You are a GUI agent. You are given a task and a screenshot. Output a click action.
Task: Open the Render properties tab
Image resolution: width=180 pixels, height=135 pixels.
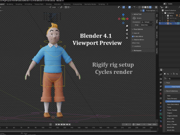coord(161,79)
